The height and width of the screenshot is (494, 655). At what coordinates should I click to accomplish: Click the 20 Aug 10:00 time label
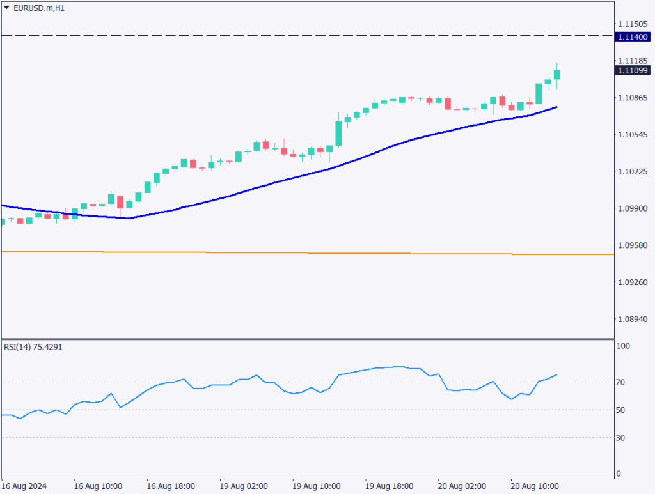[534, 486]
